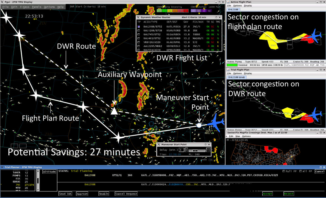Select the DAL2188 (trial) tab
This screenshot has height=198, width=326.
[237, 77]
